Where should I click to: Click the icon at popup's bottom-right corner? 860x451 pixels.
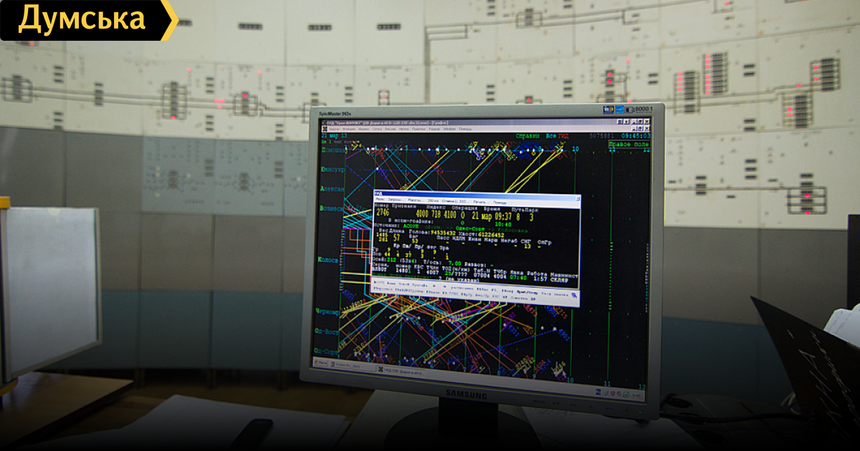[573, 294]
